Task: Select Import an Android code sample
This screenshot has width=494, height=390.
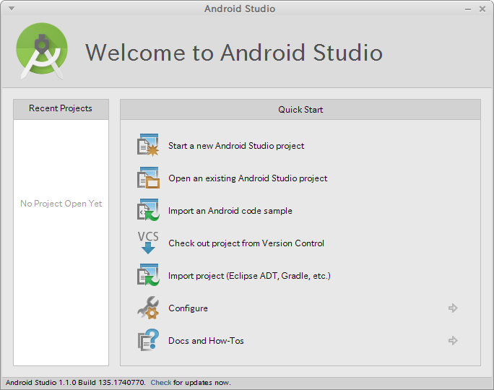Action: (x=230, y=211)
